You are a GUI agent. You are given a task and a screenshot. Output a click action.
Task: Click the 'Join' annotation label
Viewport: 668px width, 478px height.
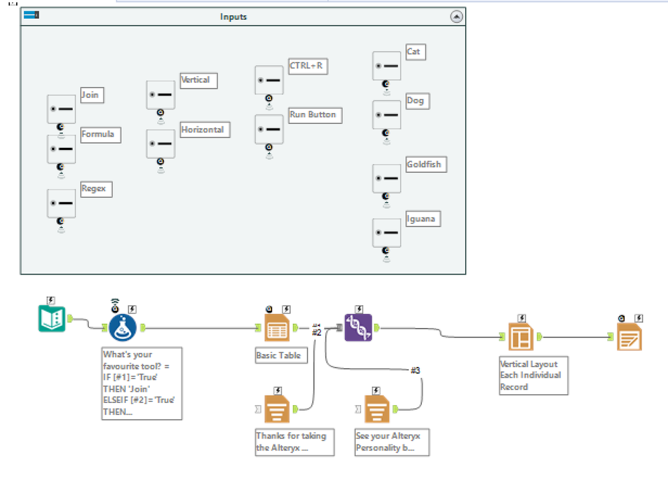click(x=92, y=95)
